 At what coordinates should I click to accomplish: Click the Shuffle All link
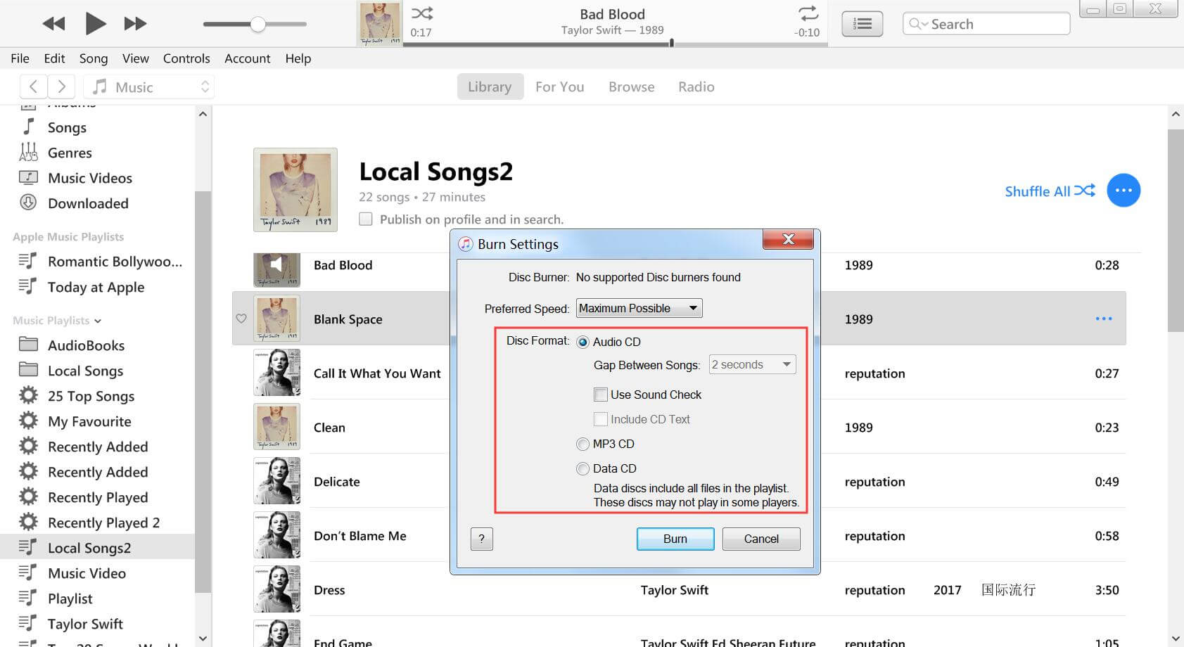(1050, 191)
